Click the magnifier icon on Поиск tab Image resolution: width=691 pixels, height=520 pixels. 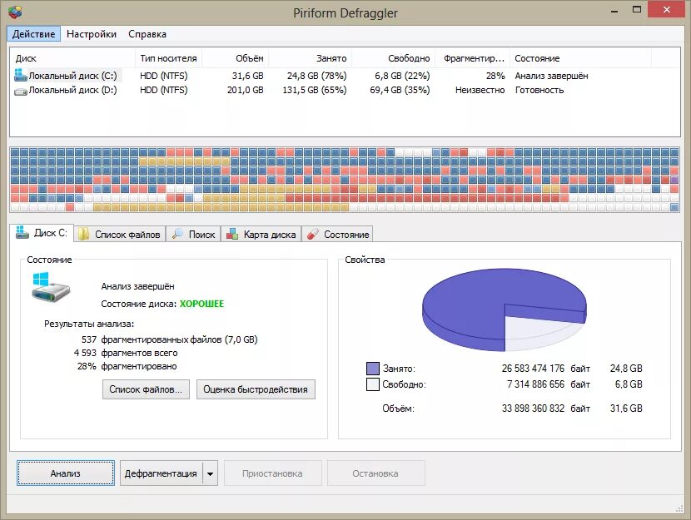pos(178,233)
